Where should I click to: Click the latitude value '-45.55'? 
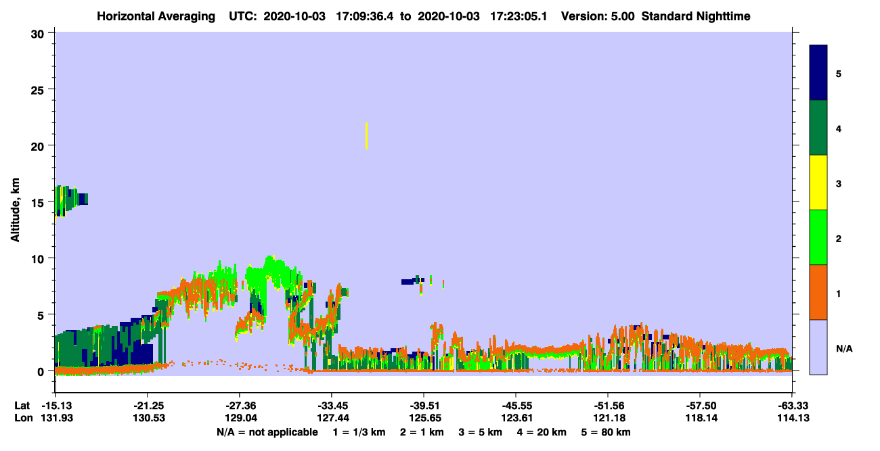click(x=515, y=405)
